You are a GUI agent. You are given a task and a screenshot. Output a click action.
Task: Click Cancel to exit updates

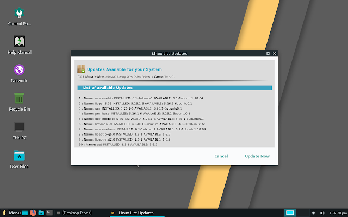(221, 156)
